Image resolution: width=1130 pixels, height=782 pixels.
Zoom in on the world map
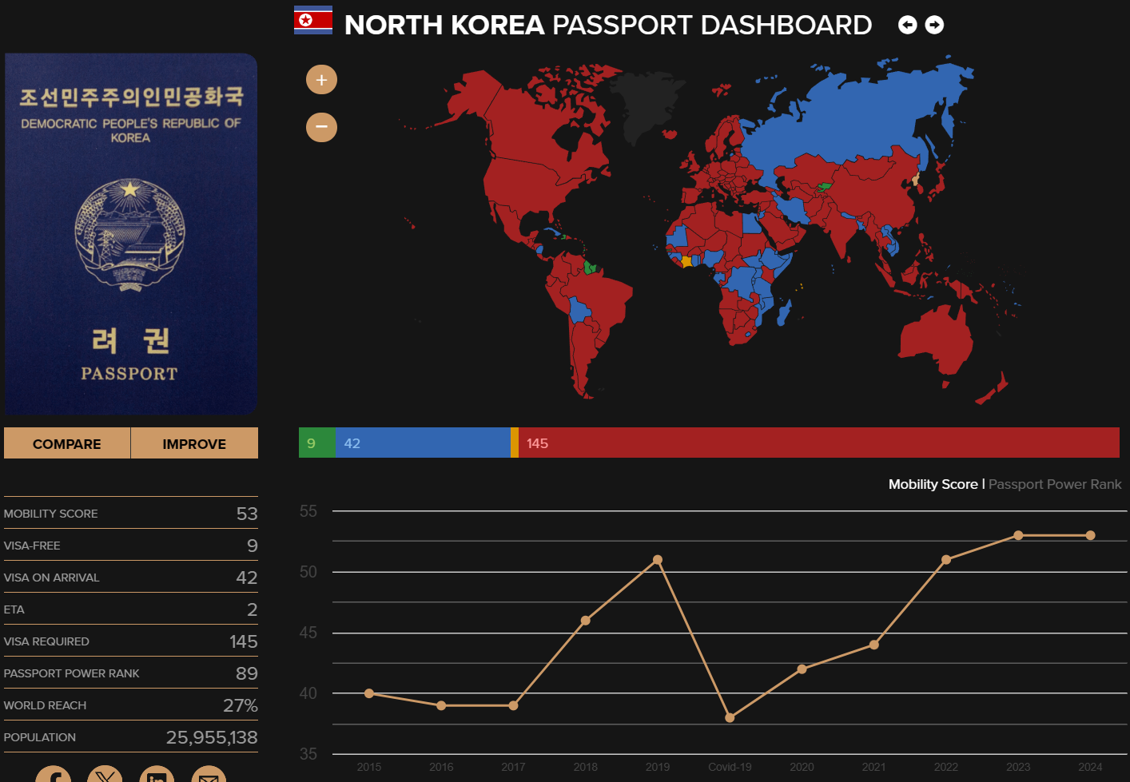click(x=321, y=80)
